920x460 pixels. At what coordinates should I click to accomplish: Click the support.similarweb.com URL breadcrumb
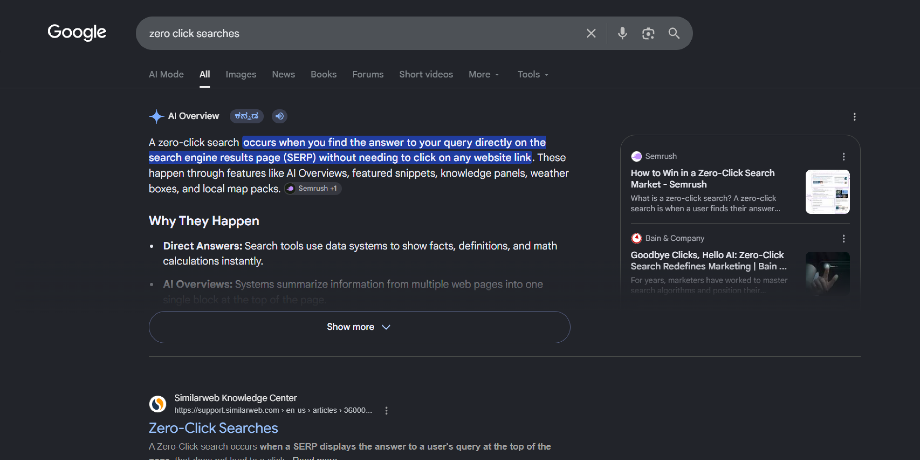[273, 410]
